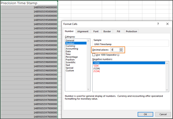This screenshot has height=119, width=173.
Task: Select the Number tab
Action: [69, 31]
